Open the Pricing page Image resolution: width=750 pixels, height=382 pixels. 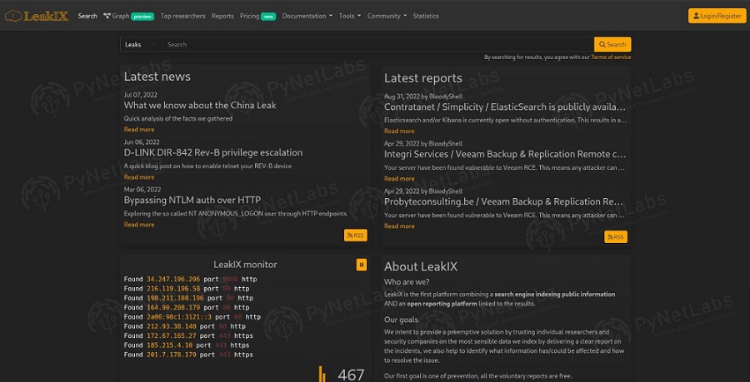257,16
